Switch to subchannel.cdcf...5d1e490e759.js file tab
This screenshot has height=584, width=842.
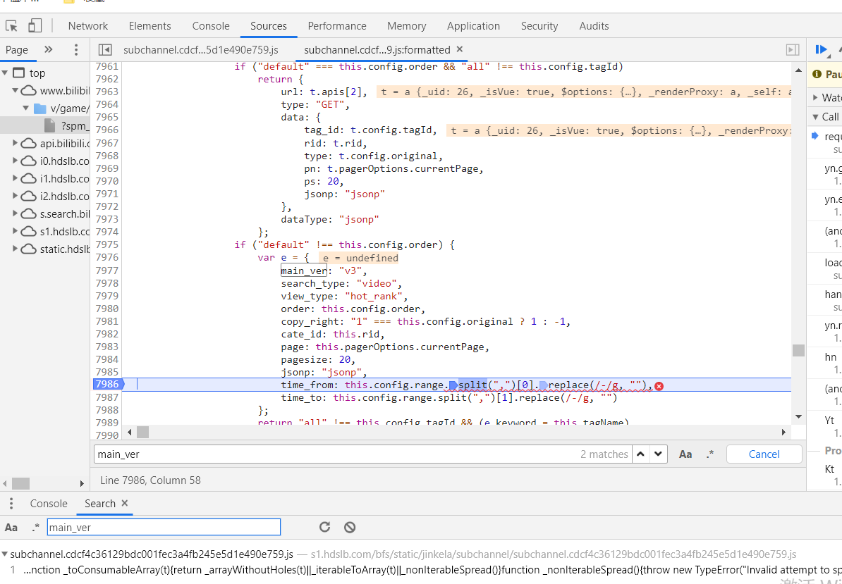coord(201,50)
